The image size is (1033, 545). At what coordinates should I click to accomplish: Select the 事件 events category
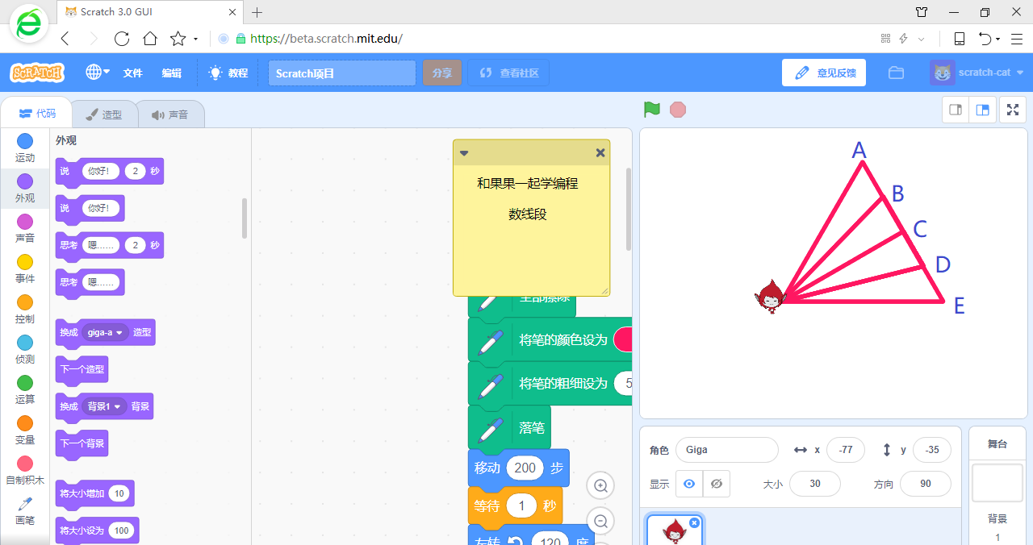(25, 269)
